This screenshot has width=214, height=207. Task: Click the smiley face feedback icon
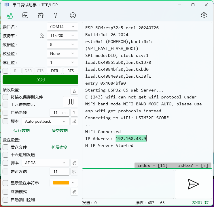coord(73,15)
